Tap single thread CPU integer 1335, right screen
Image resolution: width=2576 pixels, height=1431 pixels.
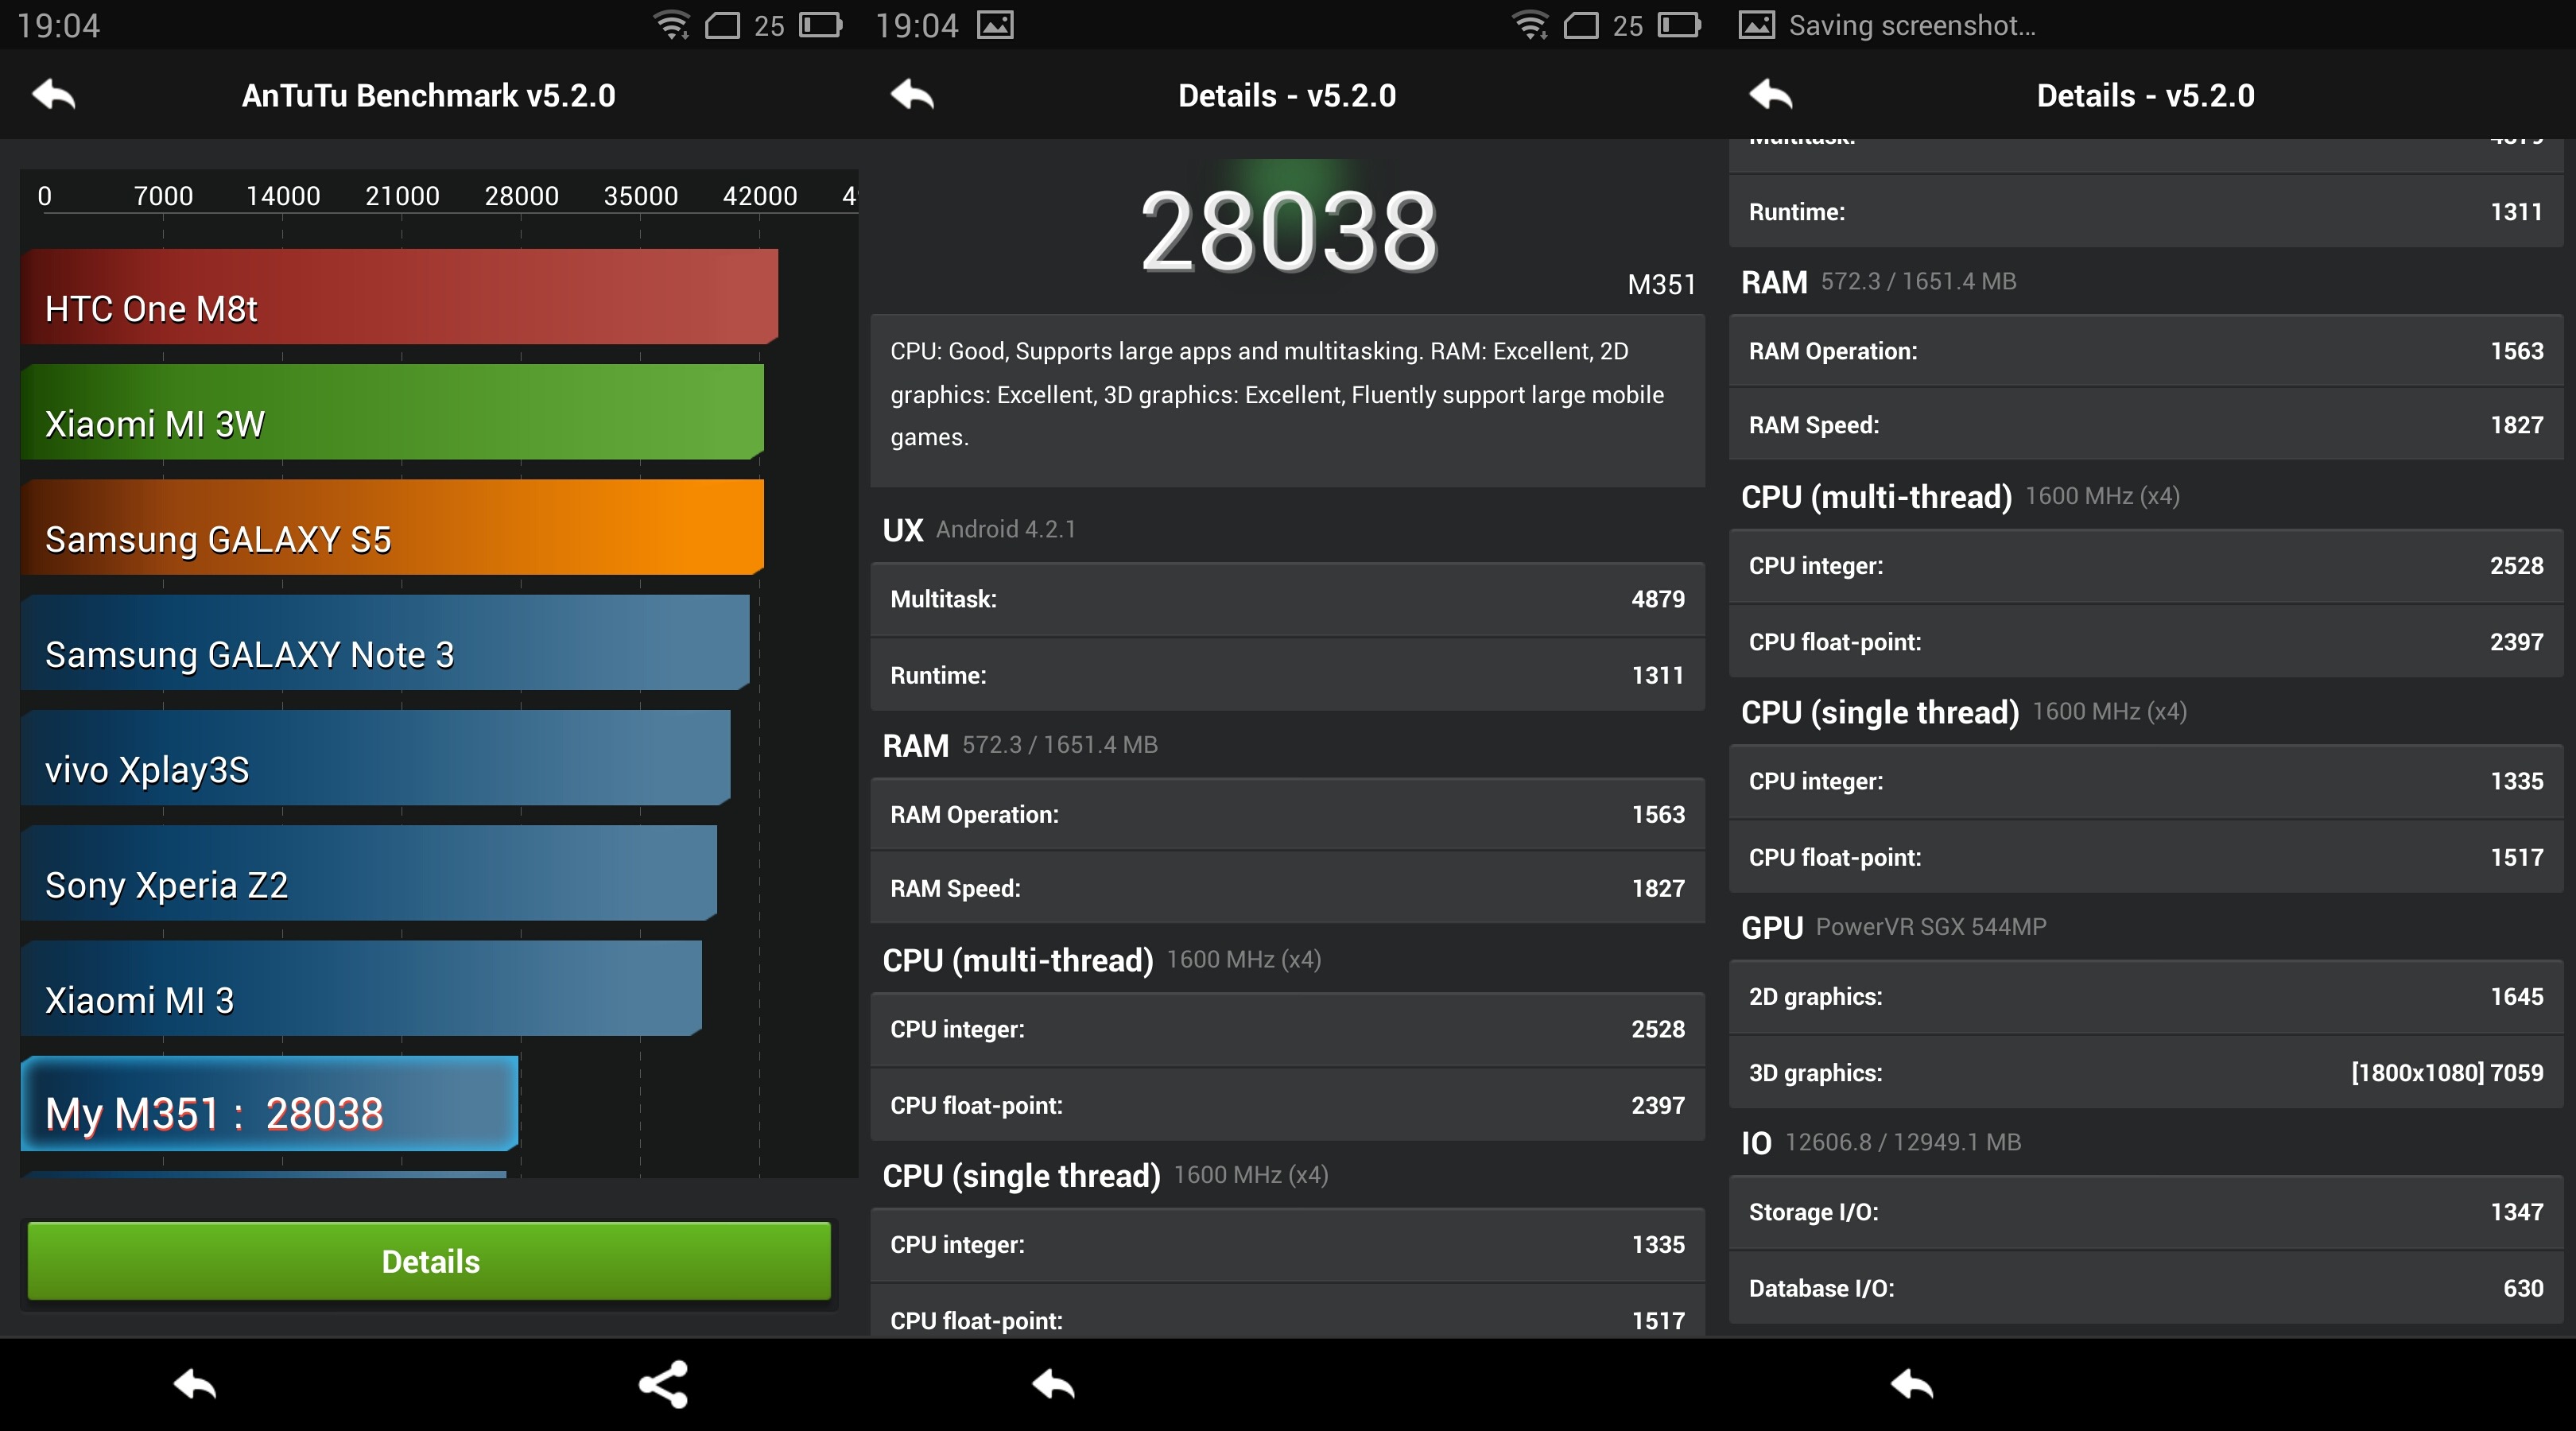pyautogui.click(x=2146, y=781)
